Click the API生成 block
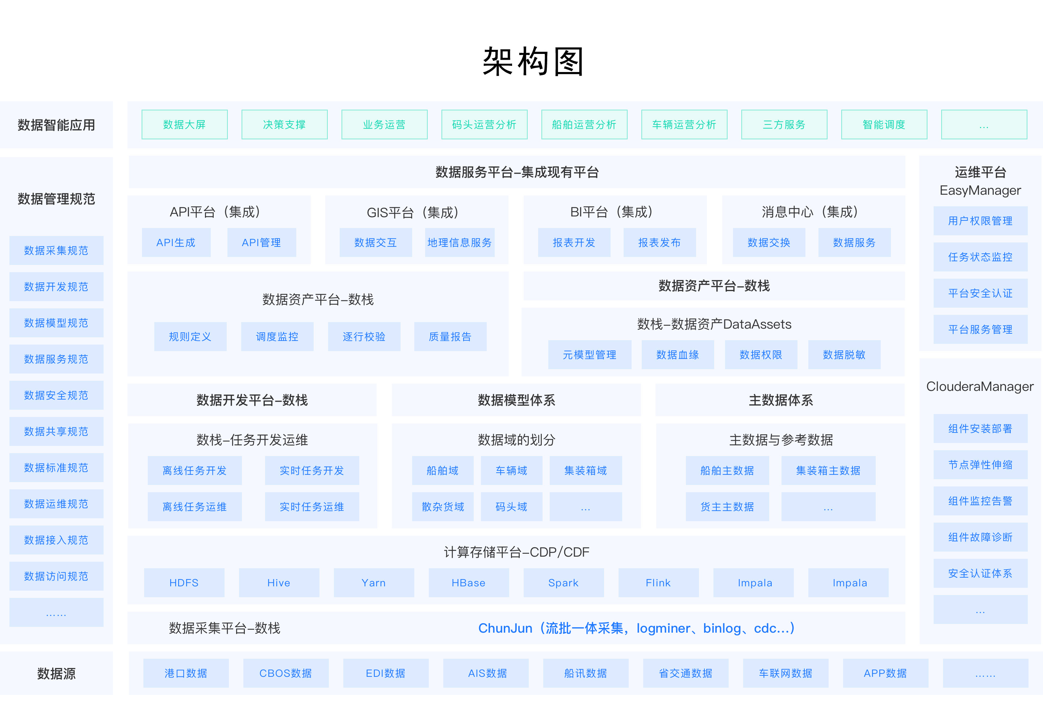Viewport: 1043px width, 713px height. tap(176, 242)
